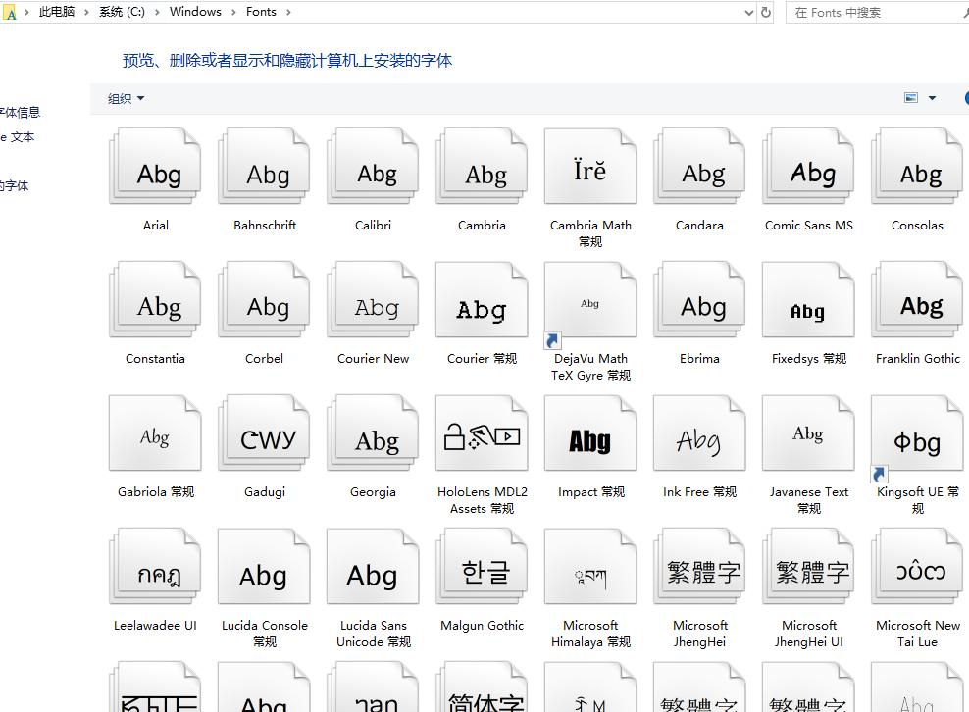Expand the chevron after 系统 (C:) in breadcrumb
Image resolution: width=969 pixels, height=712 pixels.
coord(157,13)
